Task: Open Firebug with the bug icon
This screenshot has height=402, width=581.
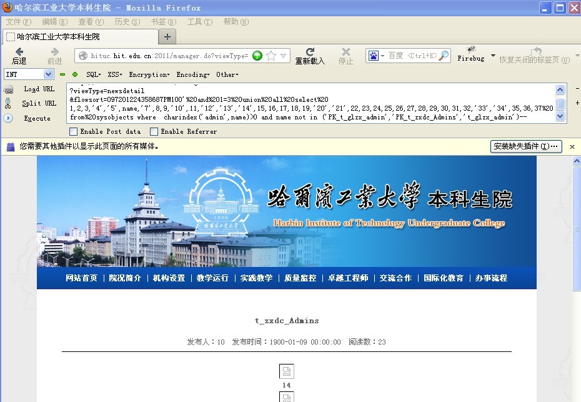Action: point(471,49)
